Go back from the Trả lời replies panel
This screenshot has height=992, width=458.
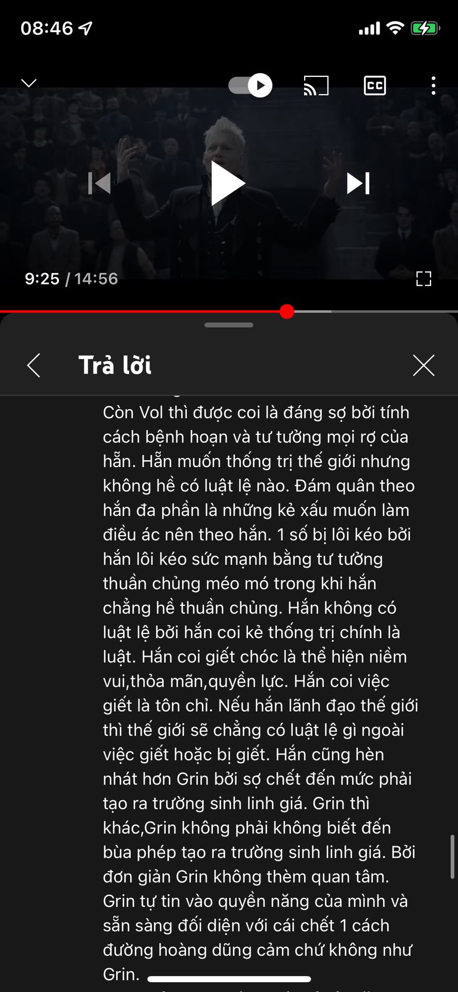[34, 365]
